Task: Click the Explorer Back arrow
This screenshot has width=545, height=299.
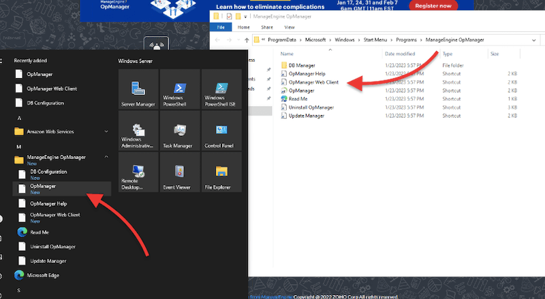Action: pyautogui.click(x=217, y=40)
